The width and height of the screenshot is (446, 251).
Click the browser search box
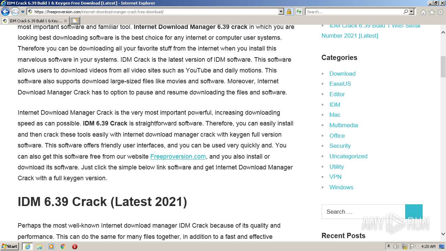click(354, 12)
